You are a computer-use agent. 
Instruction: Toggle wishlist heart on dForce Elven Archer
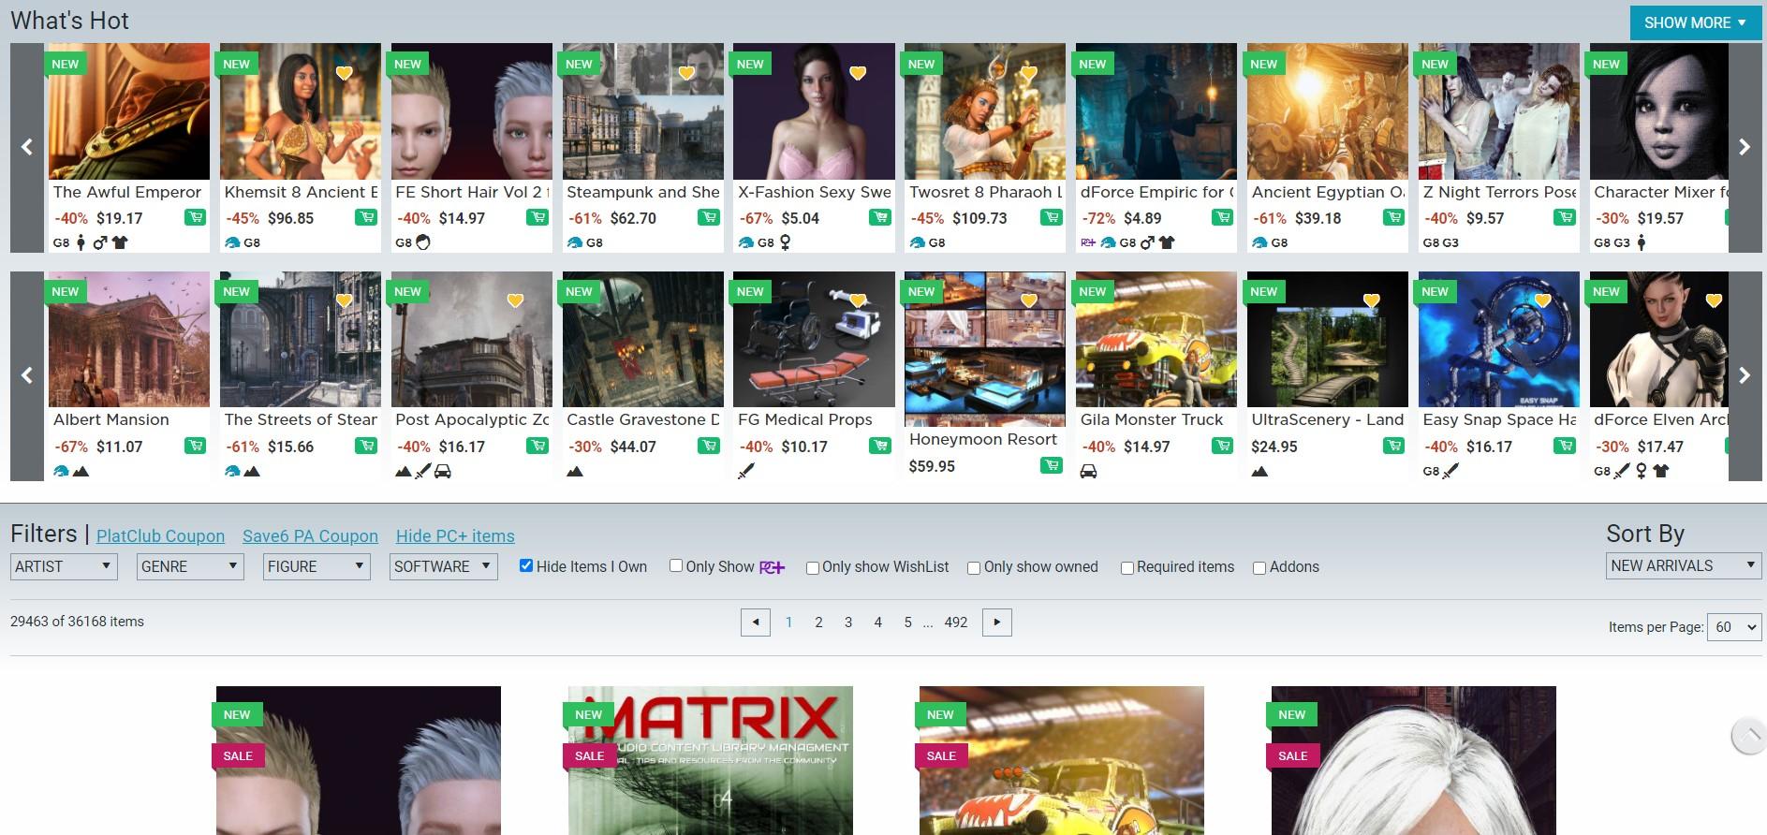[1714, 300]
